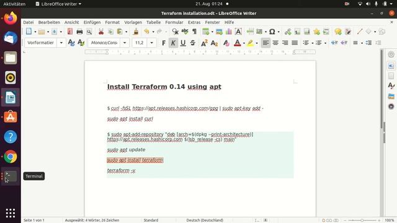The width and height of the screenshot is (397, 223).
Task: Toggle italic K button
Action: (x=173, y=43)
